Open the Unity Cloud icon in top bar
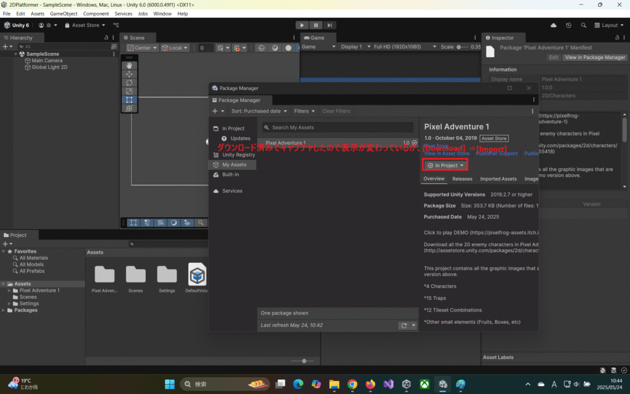This screenshot has height=394, width=630. (x=554, y=25)
